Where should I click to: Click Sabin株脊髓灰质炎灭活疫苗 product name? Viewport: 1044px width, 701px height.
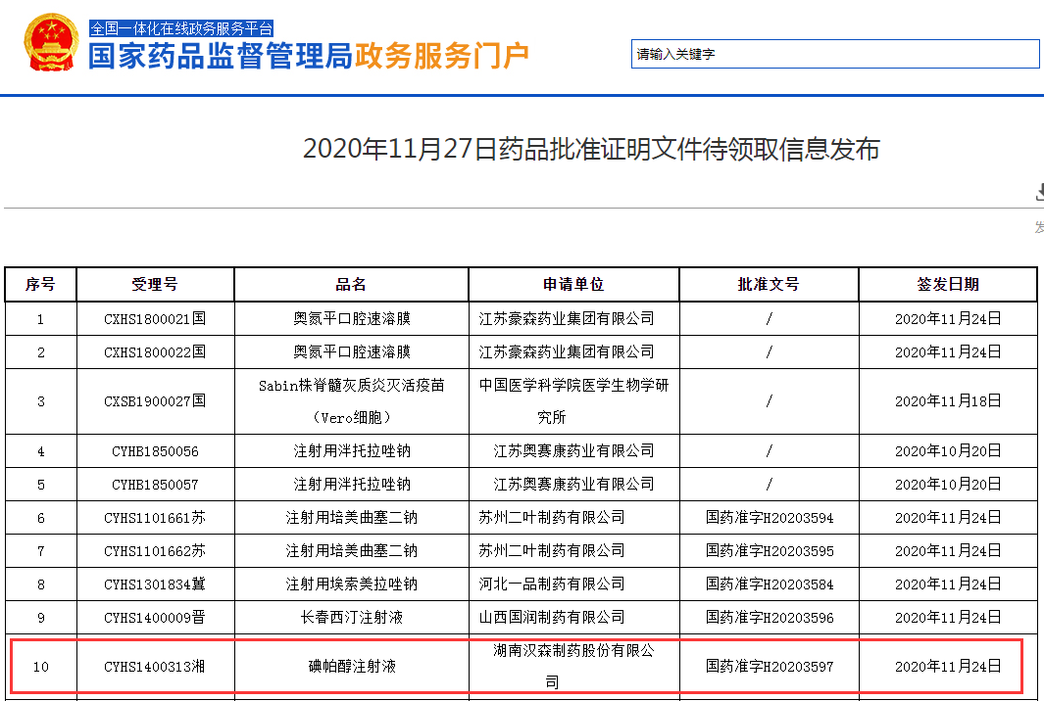[352, 401]
